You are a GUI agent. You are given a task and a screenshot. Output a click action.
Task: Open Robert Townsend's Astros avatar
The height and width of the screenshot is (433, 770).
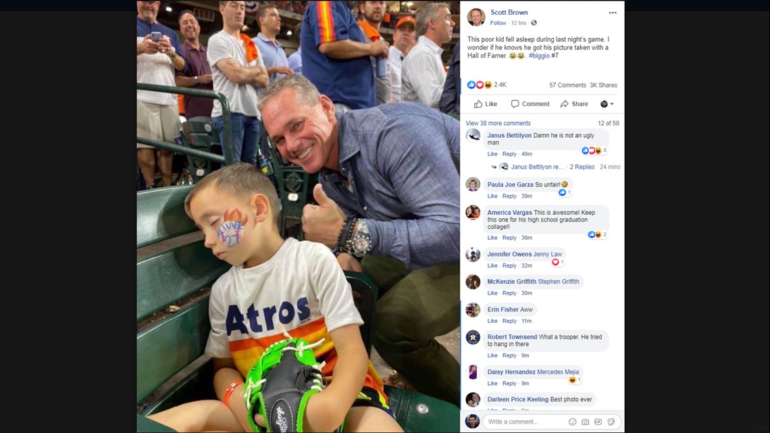(x=473, y=337)
